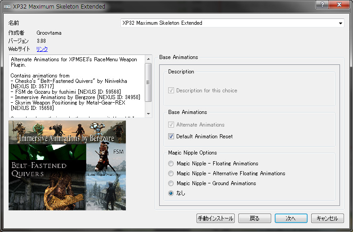Screen dimensions: 353x232
Task: Click the Magic Nipple Options group label
Action: (192, 153)
